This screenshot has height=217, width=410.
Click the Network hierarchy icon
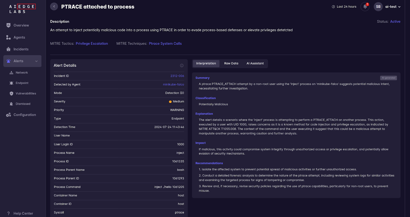(11, 73)
